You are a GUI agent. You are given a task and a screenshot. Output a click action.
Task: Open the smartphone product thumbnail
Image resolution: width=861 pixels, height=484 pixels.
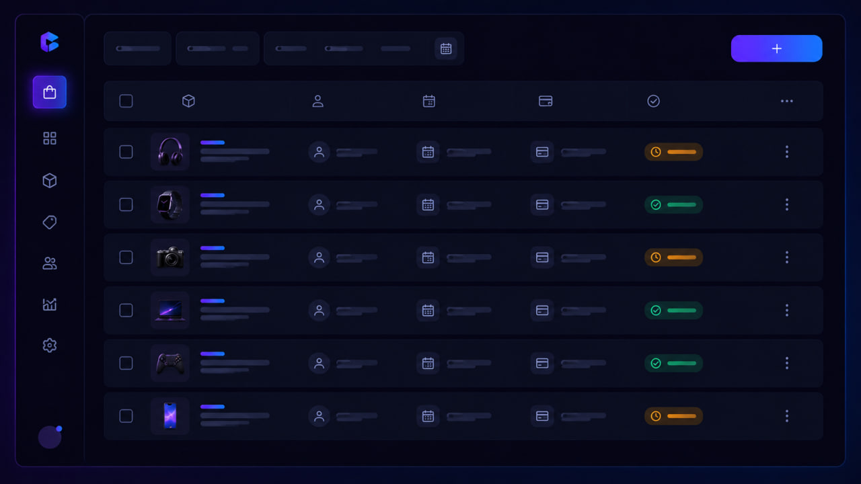[x=170, y=416]
